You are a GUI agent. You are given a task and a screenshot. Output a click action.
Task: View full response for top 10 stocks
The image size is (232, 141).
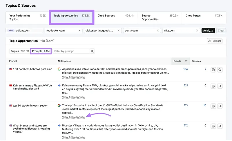tap(73, 117)
